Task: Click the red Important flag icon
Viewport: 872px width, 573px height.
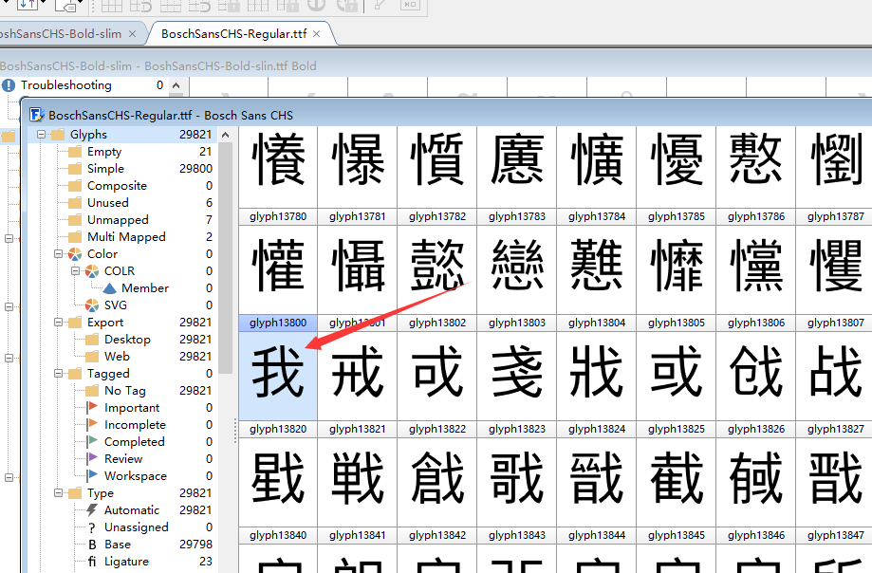Action: [x=92, y=407]
